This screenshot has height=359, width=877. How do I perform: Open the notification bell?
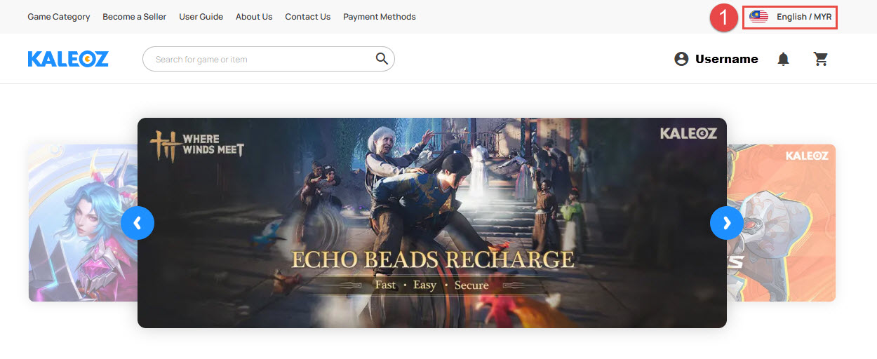[x=783, y=60]
